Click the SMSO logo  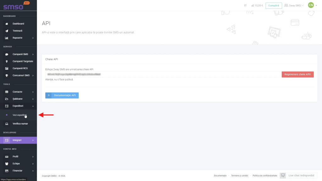click(x=16, y=6)
